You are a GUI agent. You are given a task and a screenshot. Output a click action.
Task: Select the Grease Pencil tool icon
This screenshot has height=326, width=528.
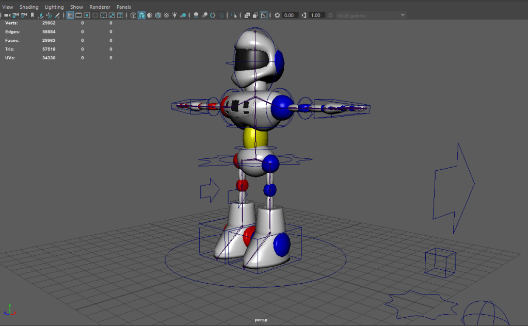pyautogui.click(x=57, y=15)
